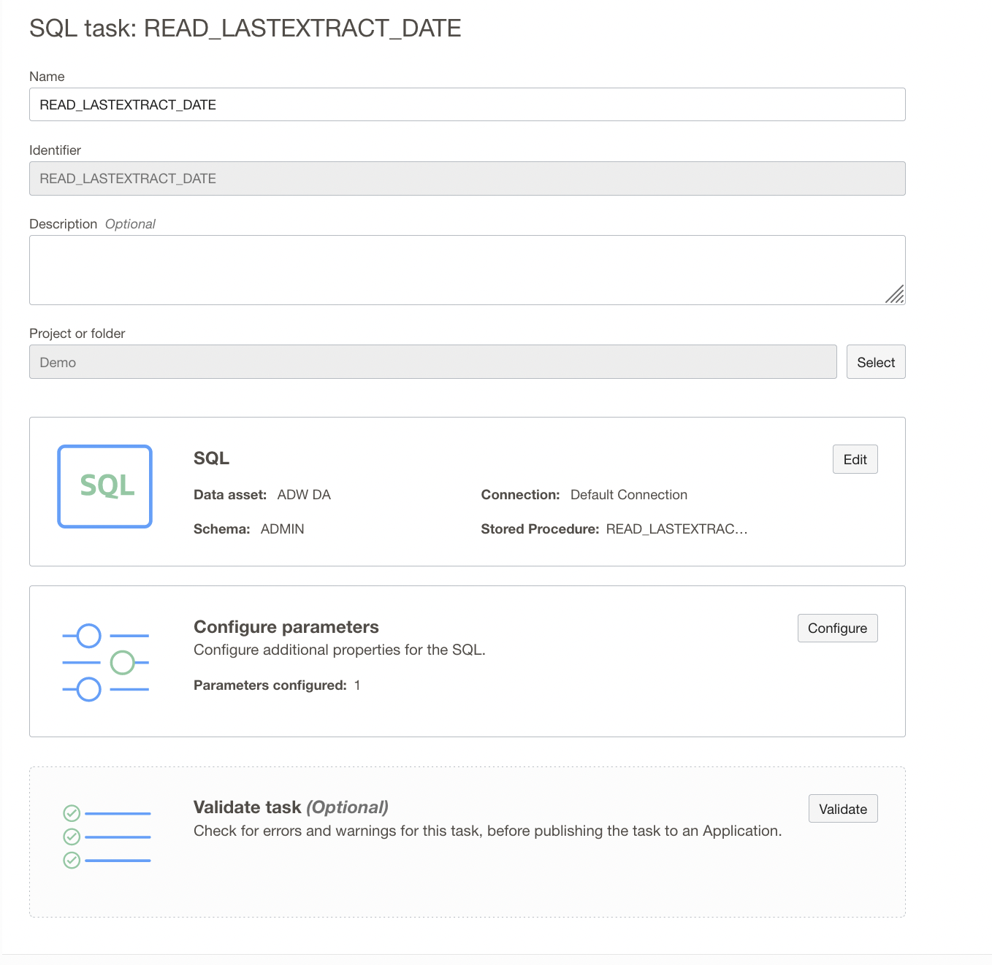Click the Edit button in the SQL section
This screenshot has width=992, height=965.
pos(855,459)
